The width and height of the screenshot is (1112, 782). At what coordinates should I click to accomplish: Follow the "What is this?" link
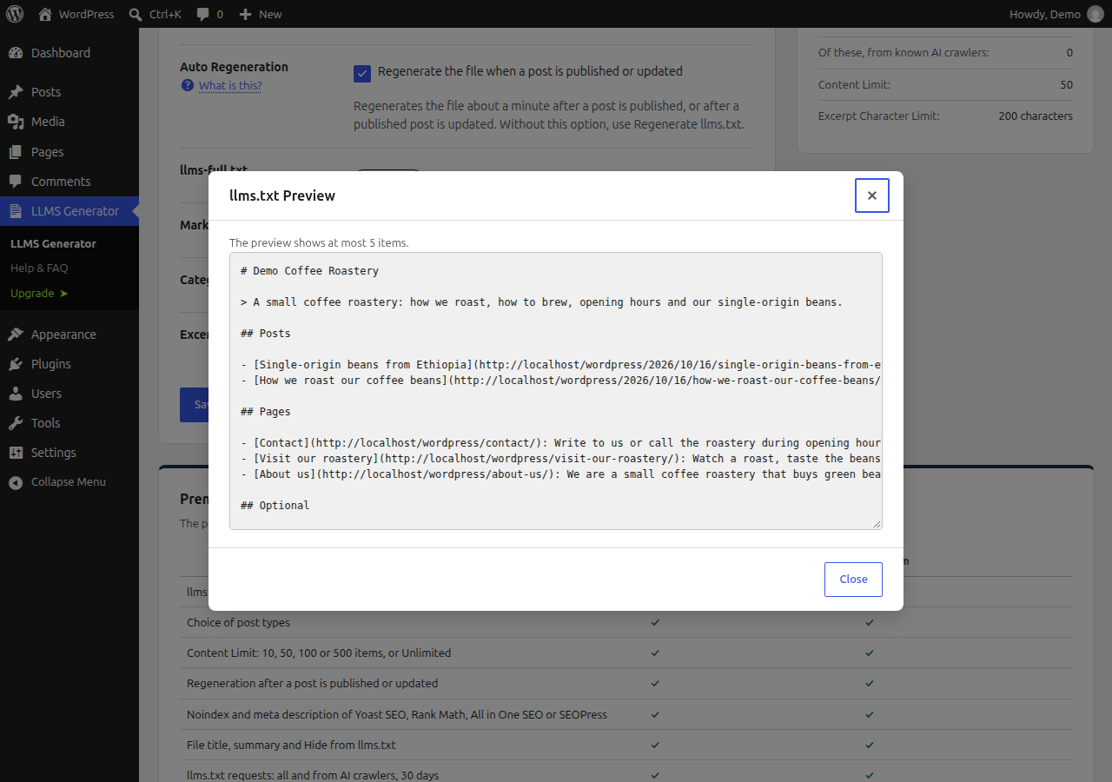(x=230, y=85)
